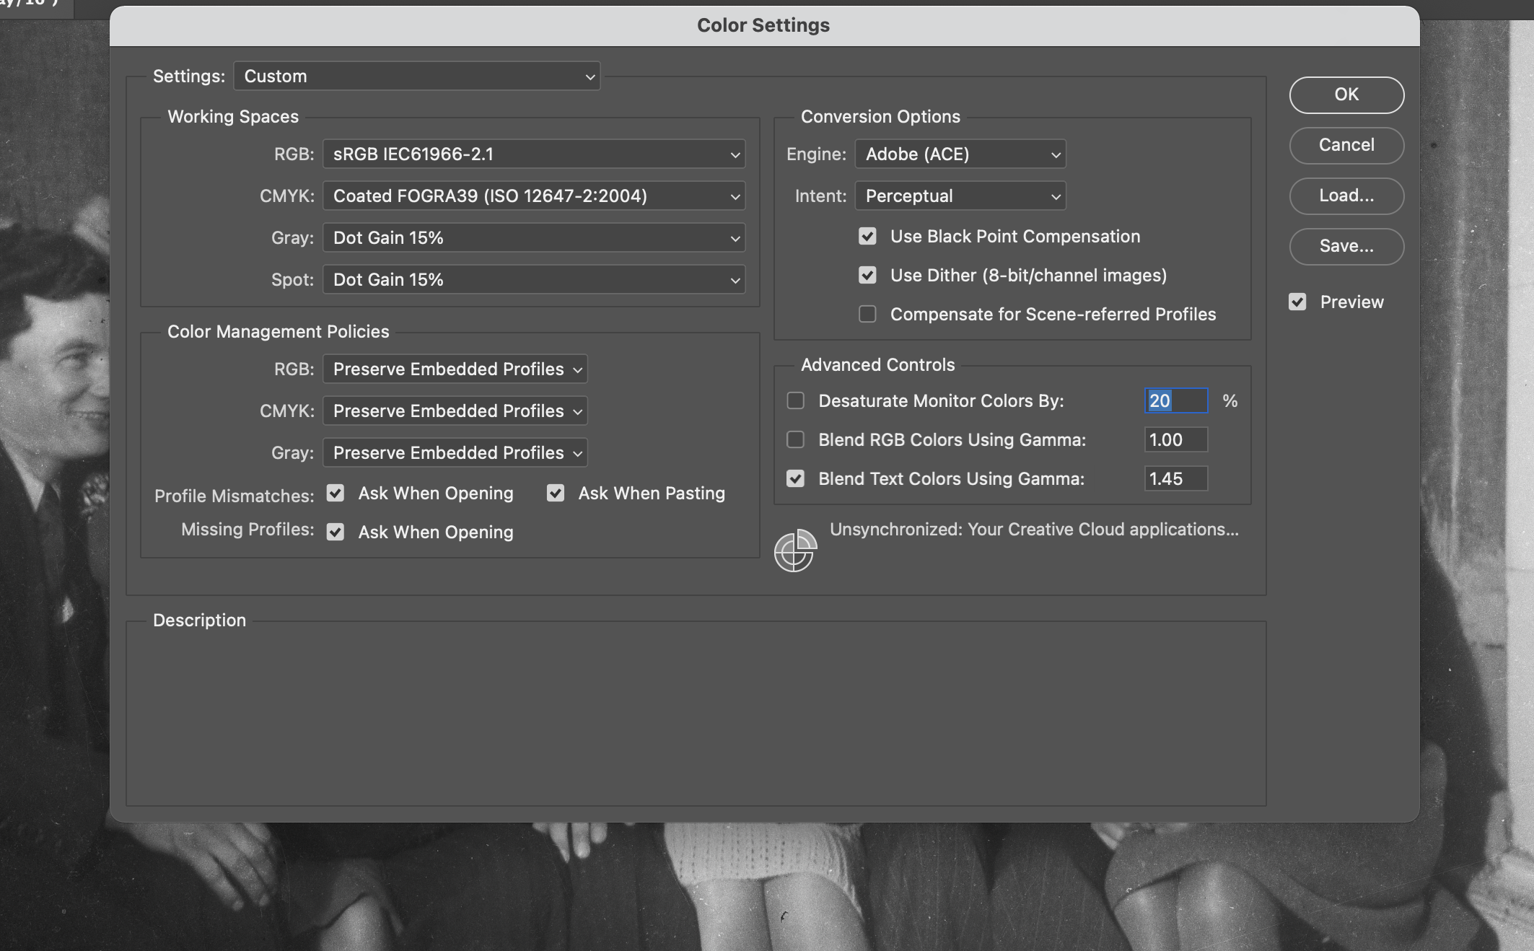This screenshot has height=951, width=1534.
Task: Open CMYK Coated FOGRA39 working space dropdown
Action: [533, 196]
